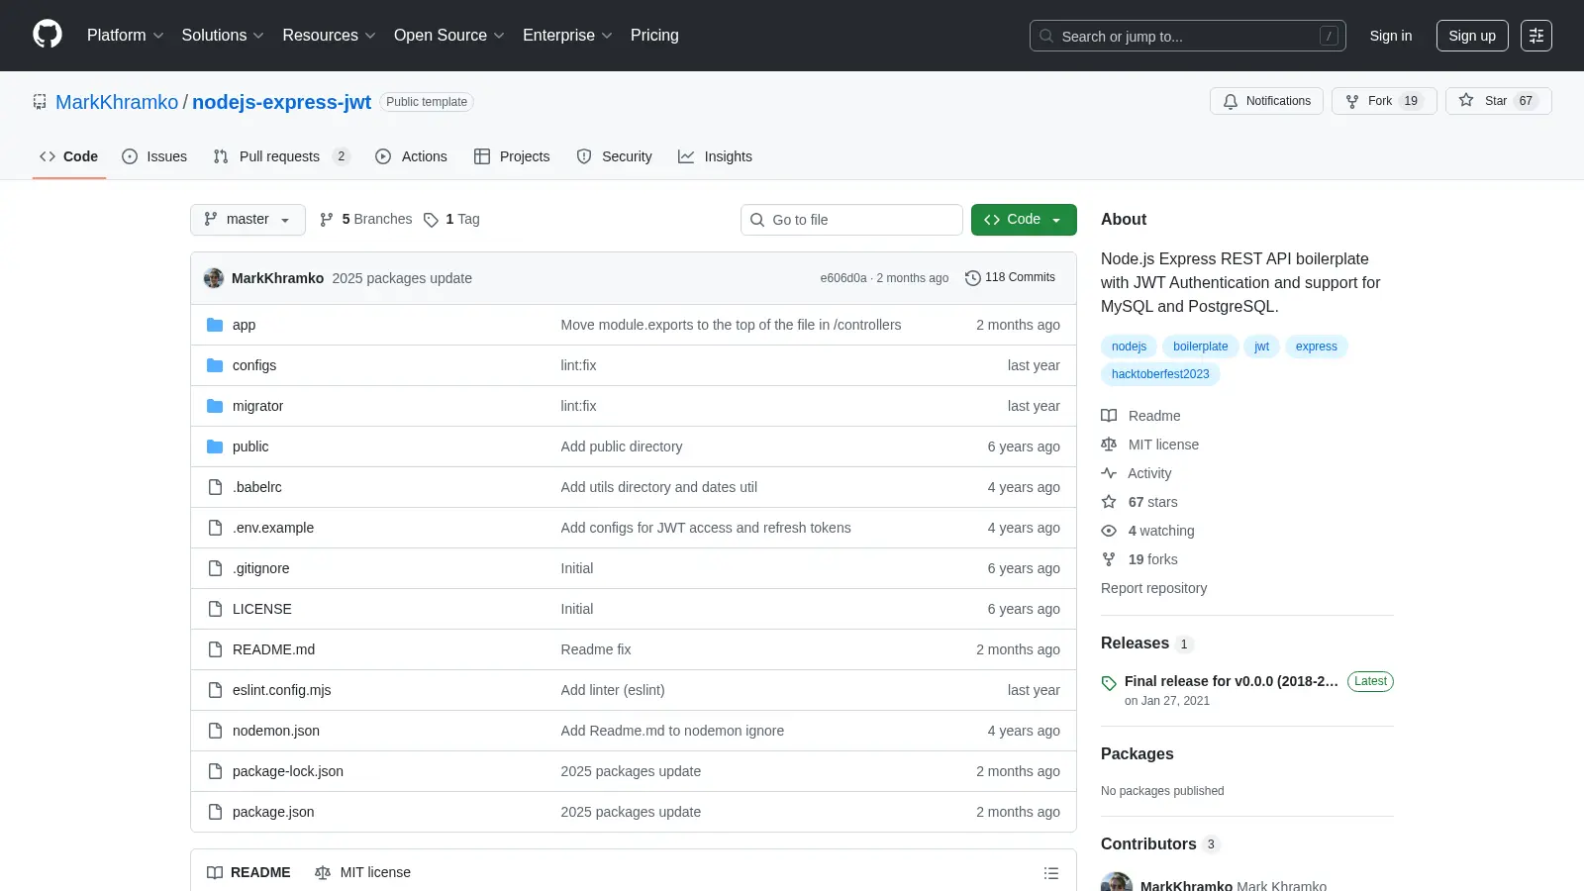
Task: Open commit hash e606d0a
Action: (x=842, y=278)
